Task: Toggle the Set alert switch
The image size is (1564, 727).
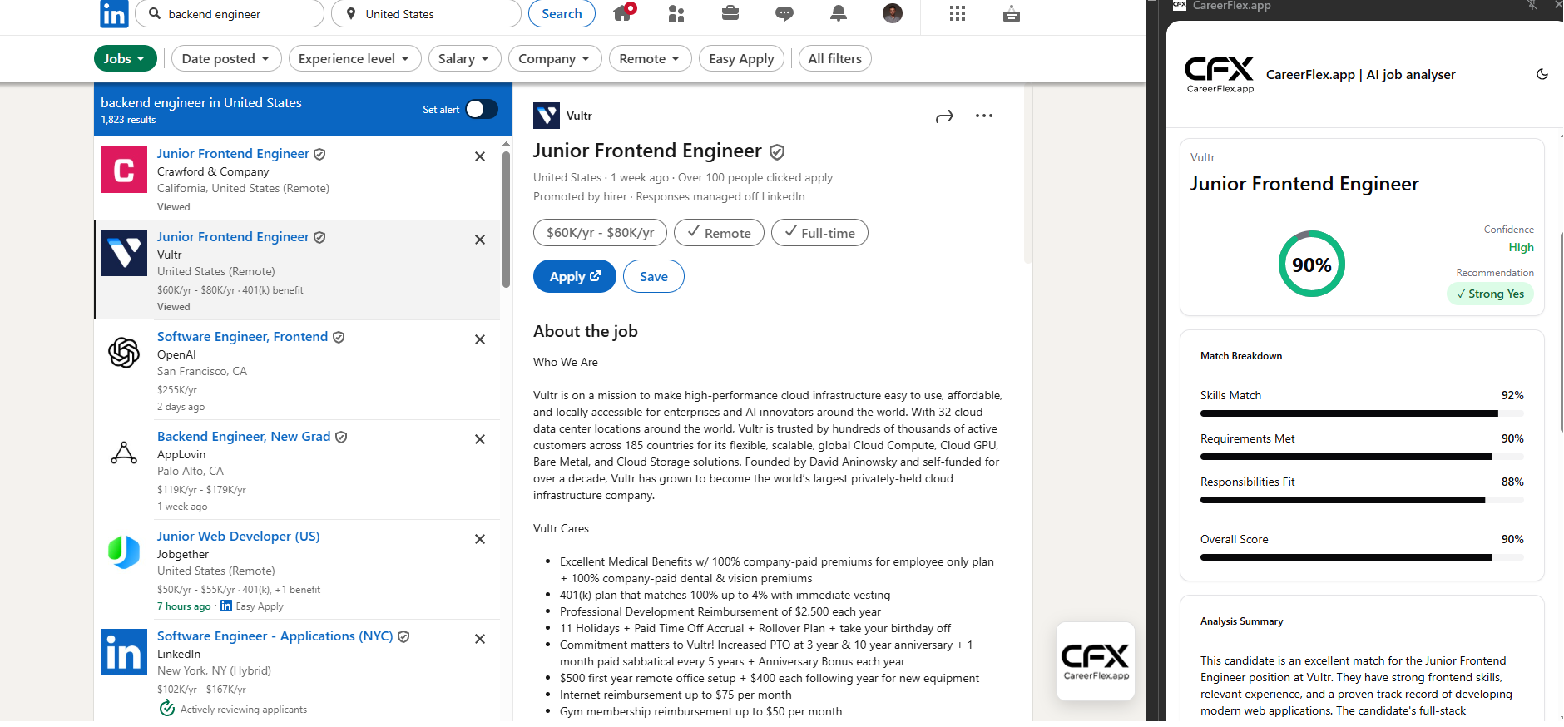Action: pyautogui.click(x=481, y=109)
